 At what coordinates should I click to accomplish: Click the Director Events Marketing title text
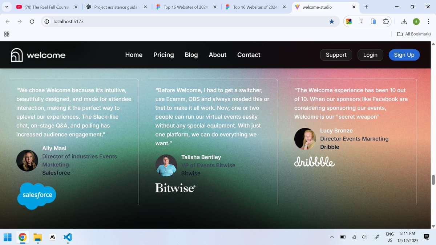click(354, 139)
